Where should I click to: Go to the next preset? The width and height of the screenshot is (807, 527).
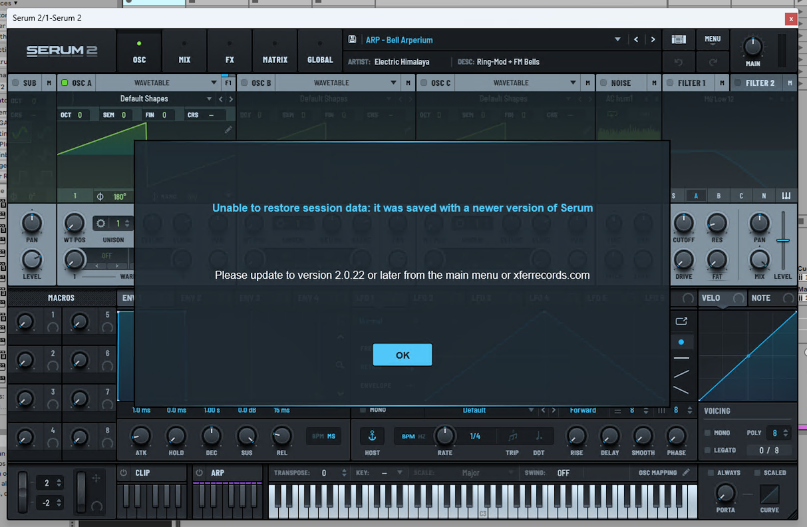point(653,40)
